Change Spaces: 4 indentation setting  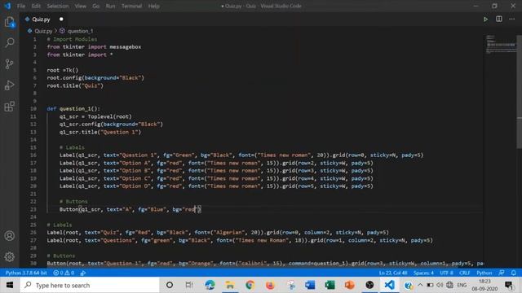point(423,273)
